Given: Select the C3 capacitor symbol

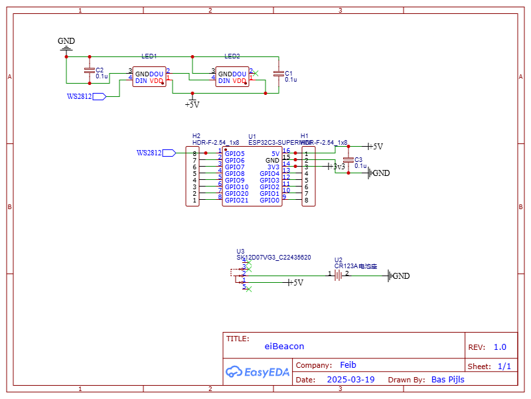Looking at the screenshot, I should click(x=348, y=160).
